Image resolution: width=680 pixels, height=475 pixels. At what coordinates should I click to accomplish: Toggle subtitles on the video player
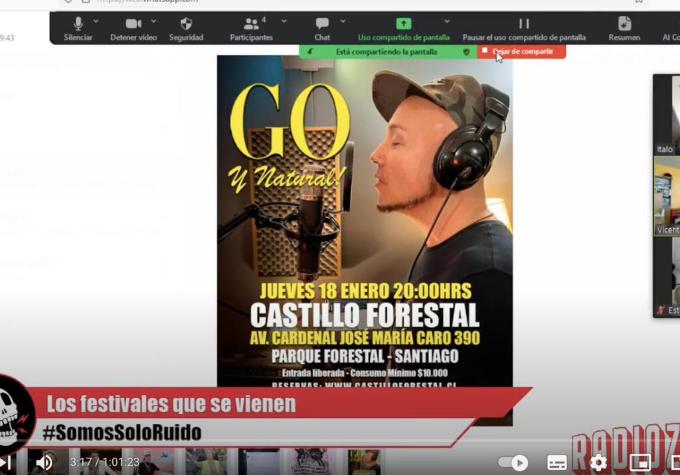pos(556,462)
